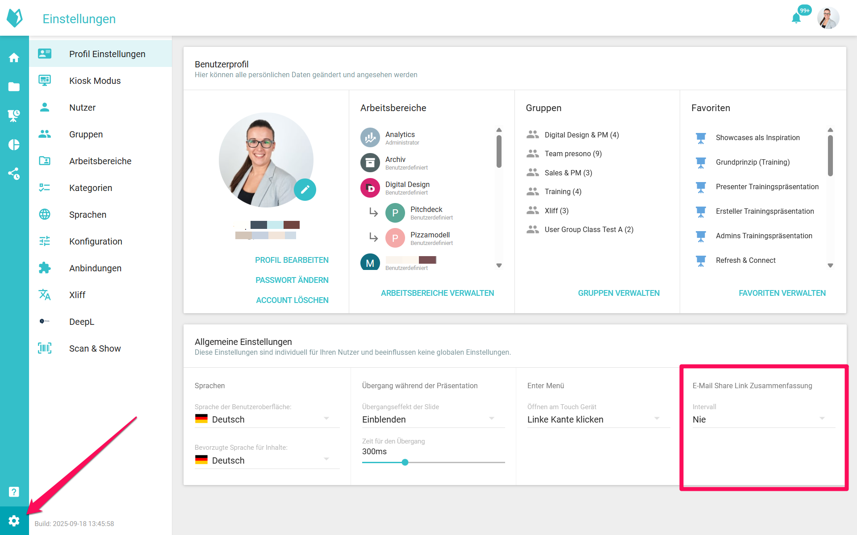Screen dimensions: 857x535
Task: Select Kiosk Modus in settings menu
Action: (95, 81)
